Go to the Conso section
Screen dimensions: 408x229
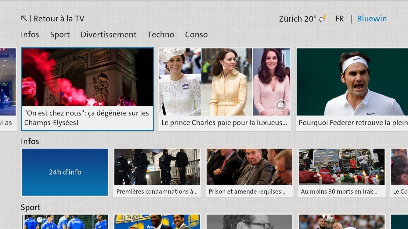196,35
